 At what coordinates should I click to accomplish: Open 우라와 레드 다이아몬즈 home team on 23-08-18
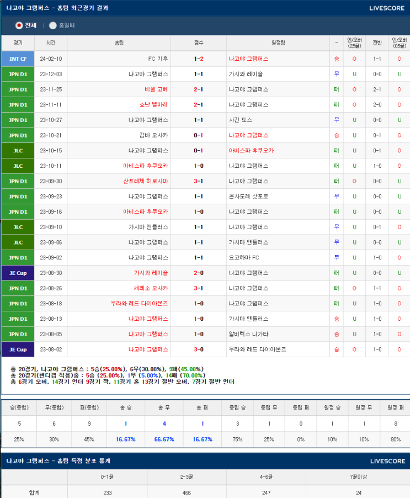tap(139, 304)
